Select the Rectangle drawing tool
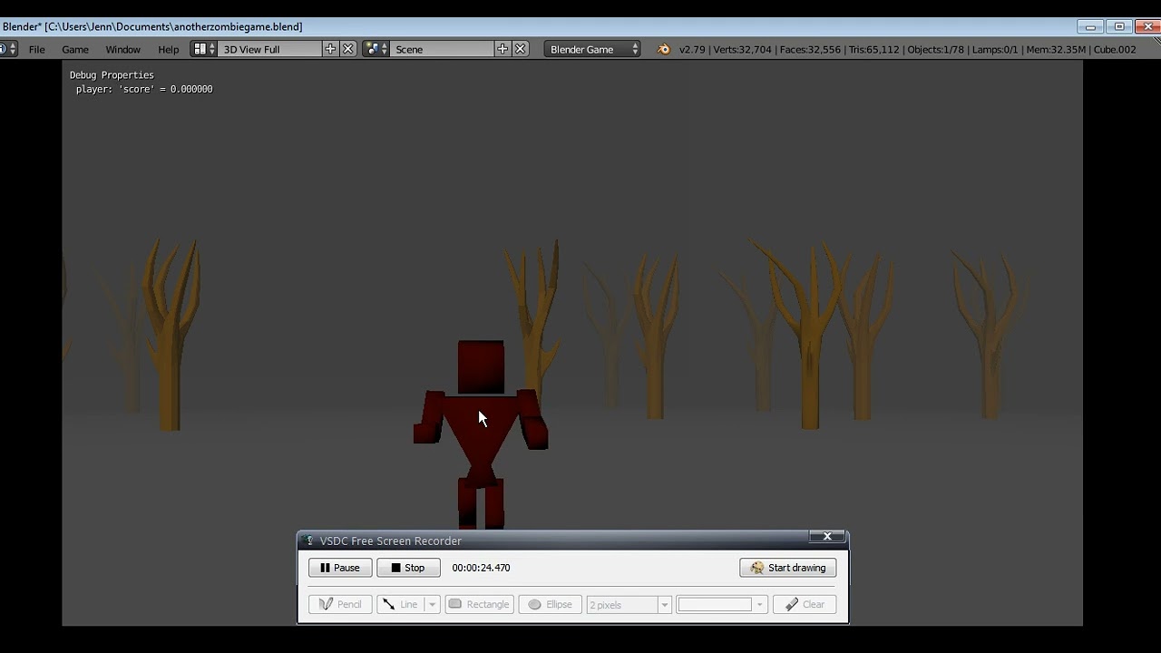The height and width of the screenshot is (653, 1161). [479, 604]
